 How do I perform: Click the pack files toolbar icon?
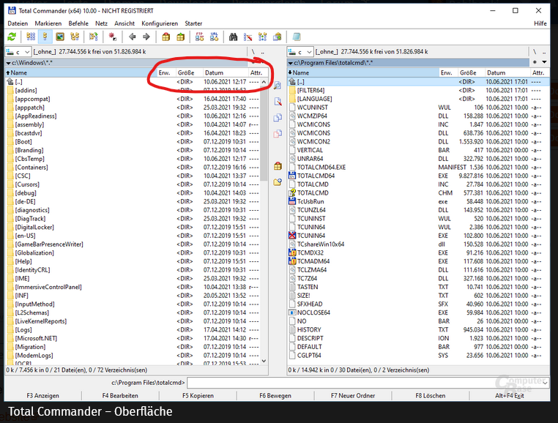[165, 37]
